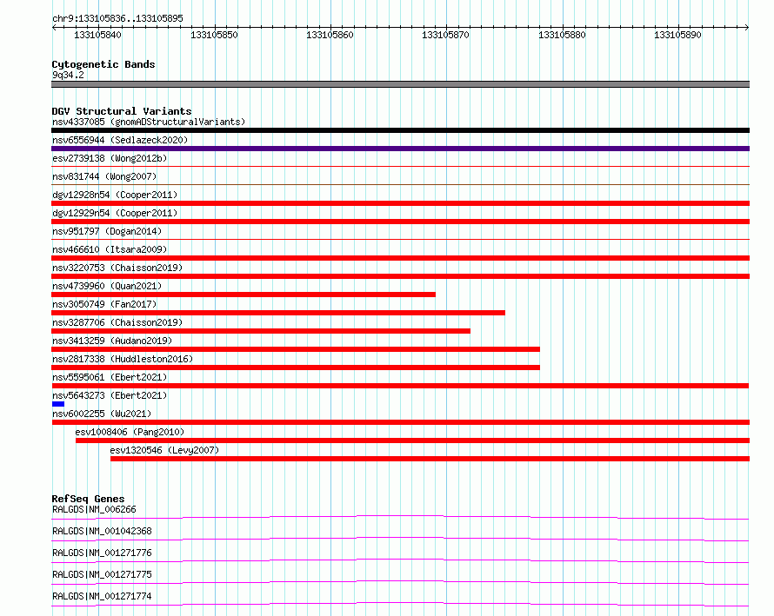Click ruler position 133105860

(330, 35)
